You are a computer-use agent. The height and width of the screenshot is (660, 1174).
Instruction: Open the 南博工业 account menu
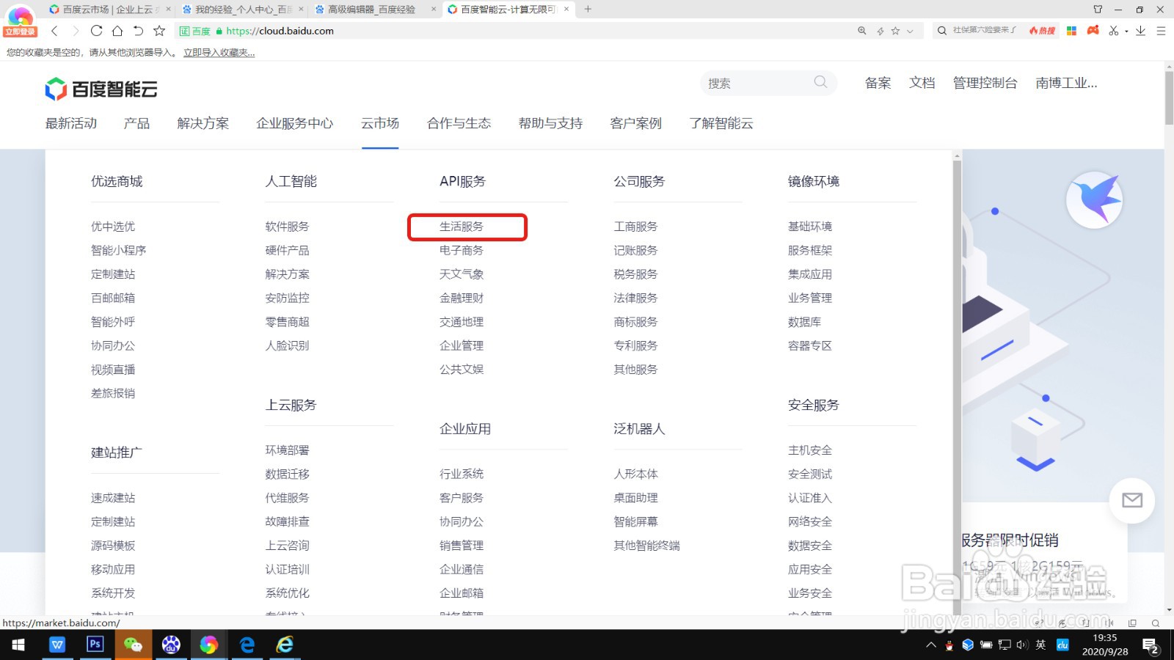[x=1066, y=83]
